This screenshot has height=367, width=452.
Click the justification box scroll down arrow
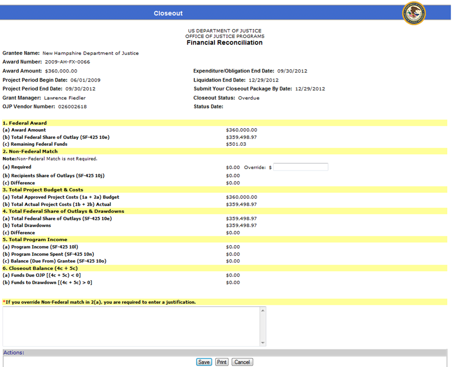pos(263,343)
